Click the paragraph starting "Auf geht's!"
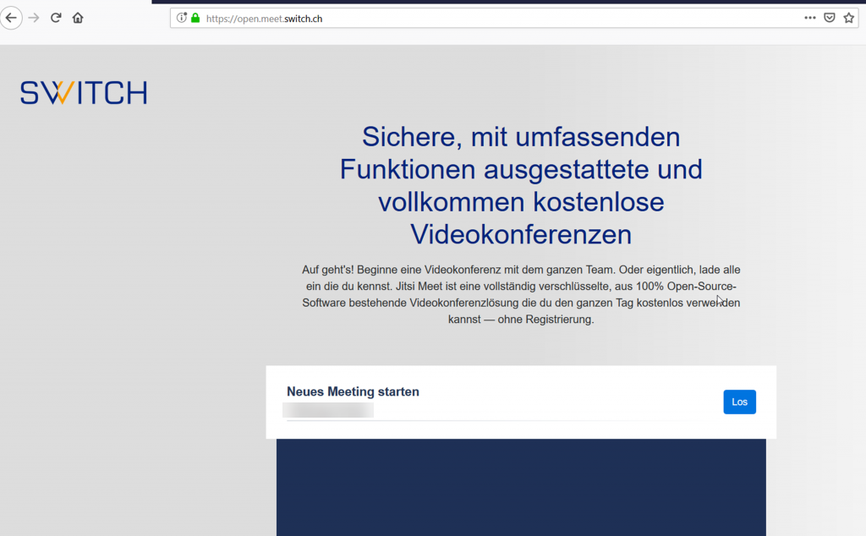The width and height of the screenshot is (866, 536). point(521,295)
